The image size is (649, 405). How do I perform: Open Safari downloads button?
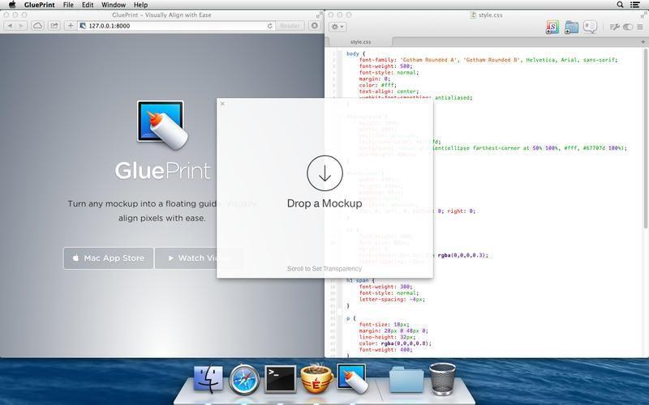[315, 26]
